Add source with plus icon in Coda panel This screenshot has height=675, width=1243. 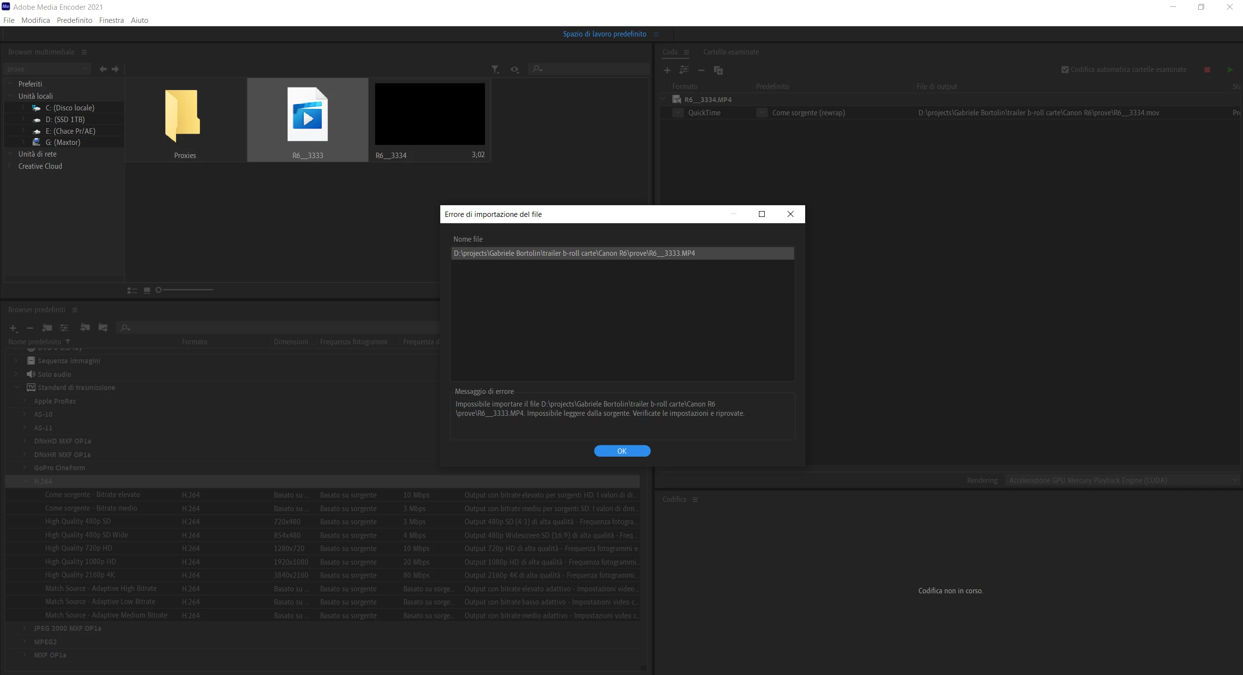pyautogui.click(x=667, y=71)
